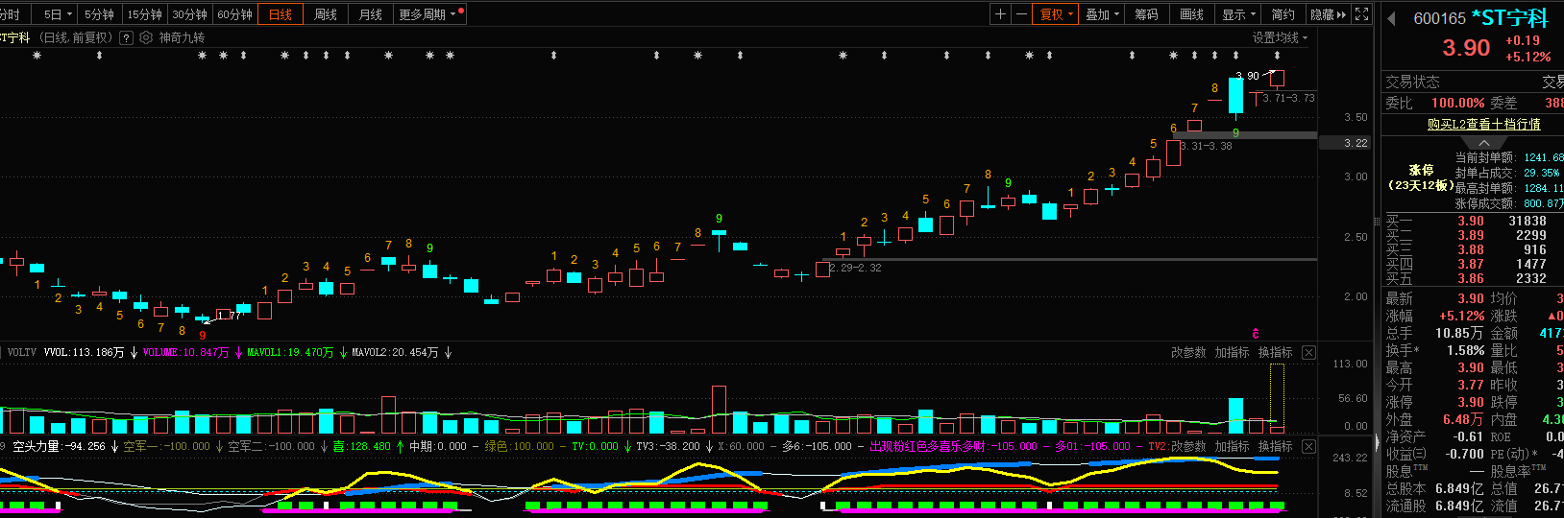The image size is (1564, 518).
Task: Click the 涨停 limit-up badge
Action: point(1421,177)
